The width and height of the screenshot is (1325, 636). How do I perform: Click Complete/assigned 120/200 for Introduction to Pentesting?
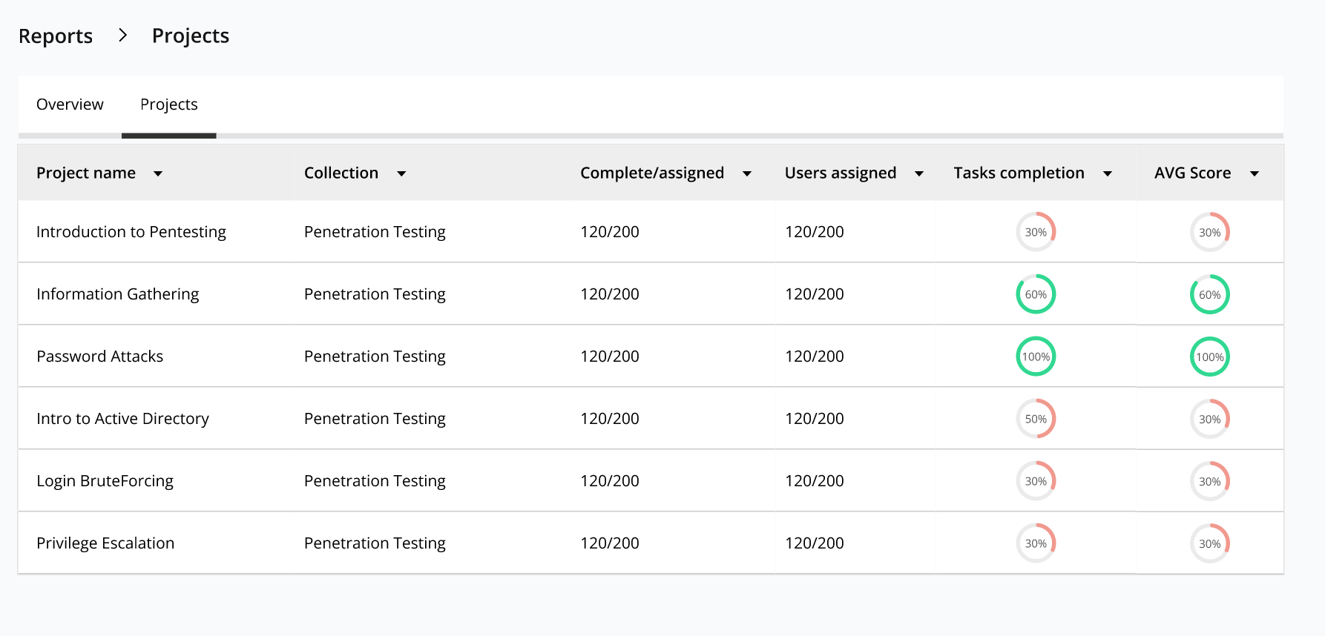click(610, 232)
